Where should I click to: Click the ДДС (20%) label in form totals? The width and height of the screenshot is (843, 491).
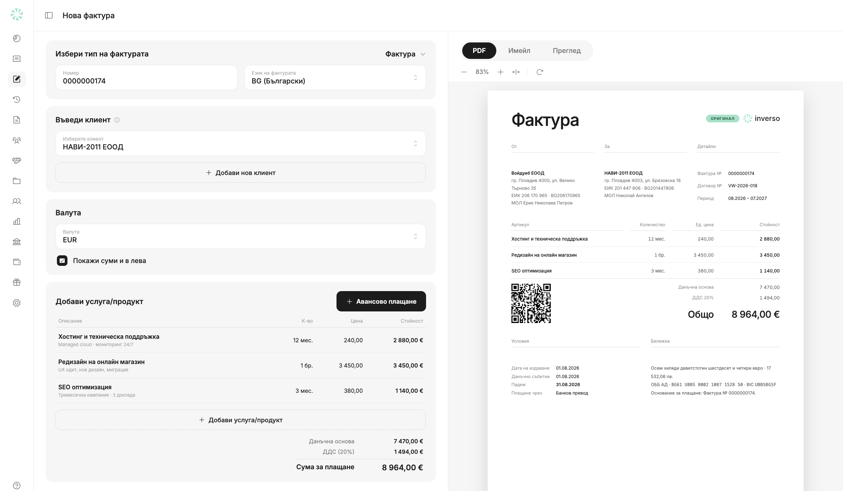[x=339, y=452]
